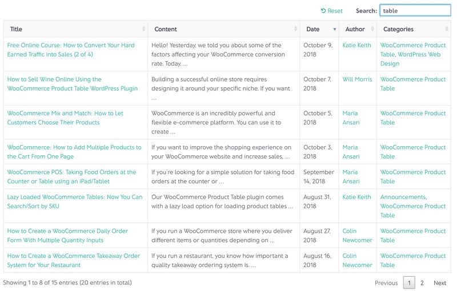Go to the Next page
Screen dimensions: 457x291
pos(440,283)
